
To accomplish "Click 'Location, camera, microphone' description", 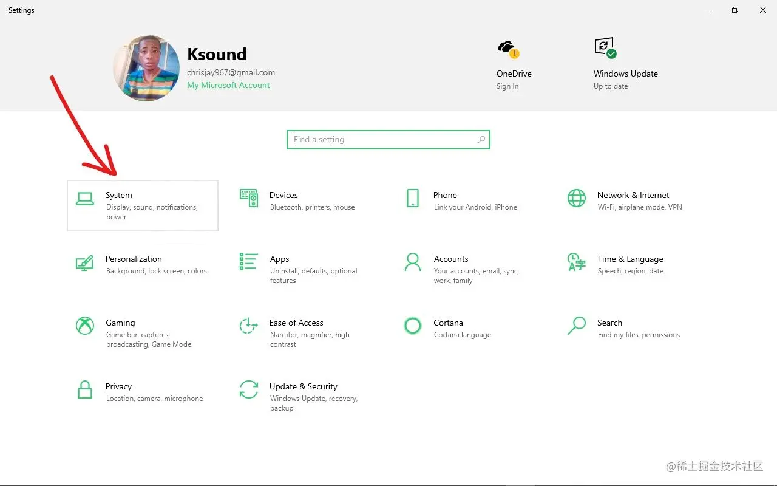I will 154,399.
